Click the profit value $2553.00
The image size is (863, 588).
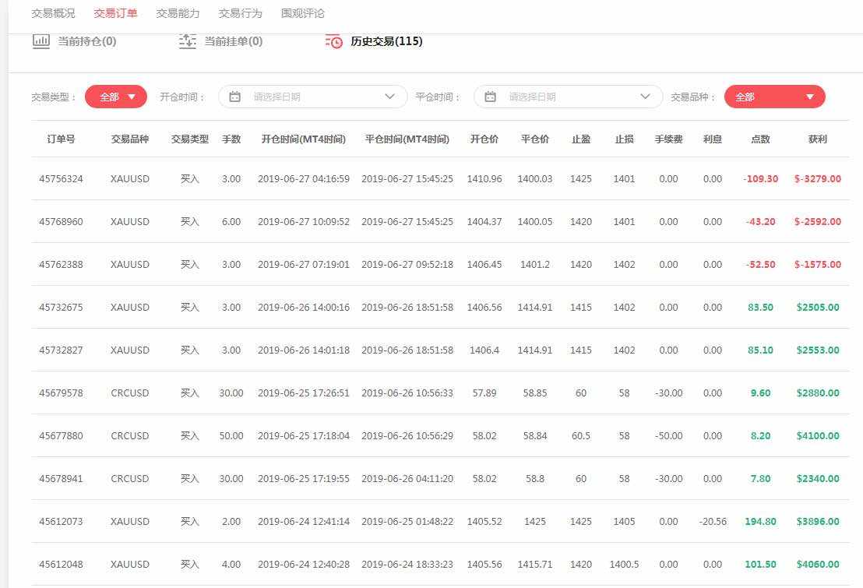tap(818, 350)
